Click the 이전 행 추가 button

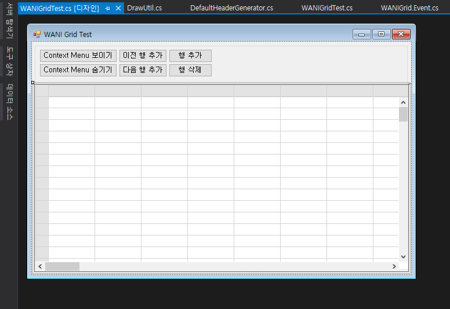tap(143, 56)
